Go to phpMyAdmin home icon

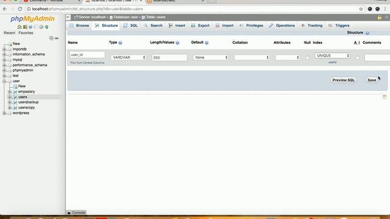[19, 27]
